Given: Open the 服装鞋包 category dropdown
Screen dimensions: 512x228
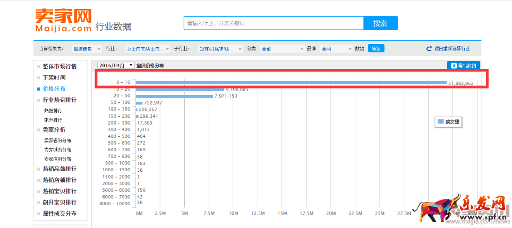Looking at the screenshot, I should pyautogui.click(x=87, y=49).
